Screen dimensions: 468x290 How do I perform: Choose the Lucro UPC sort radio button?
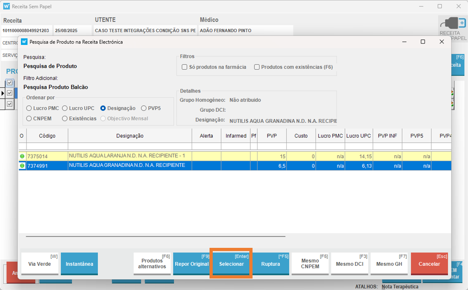coord(65,108)
